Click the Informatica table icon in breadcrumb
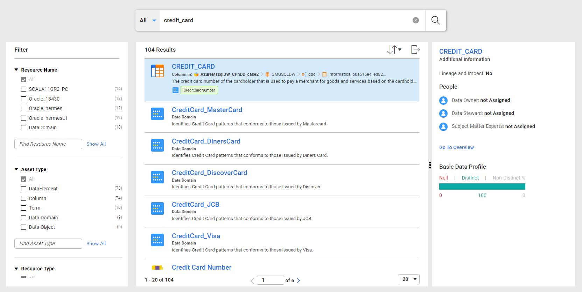The image size is (582, 292). 324,74
